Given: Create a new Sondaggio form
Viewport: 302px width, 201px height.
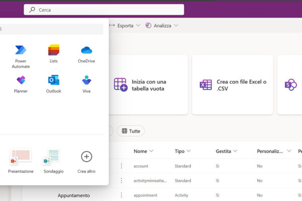Looking at the screenshot, I should coord(53,161).
